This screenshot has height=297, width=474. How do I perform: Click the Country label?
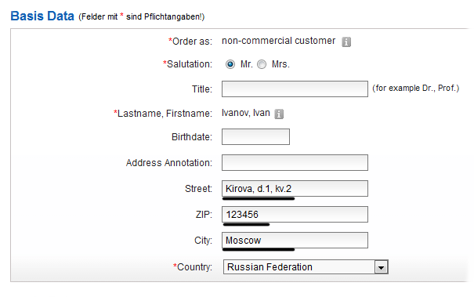click(193, 267)
